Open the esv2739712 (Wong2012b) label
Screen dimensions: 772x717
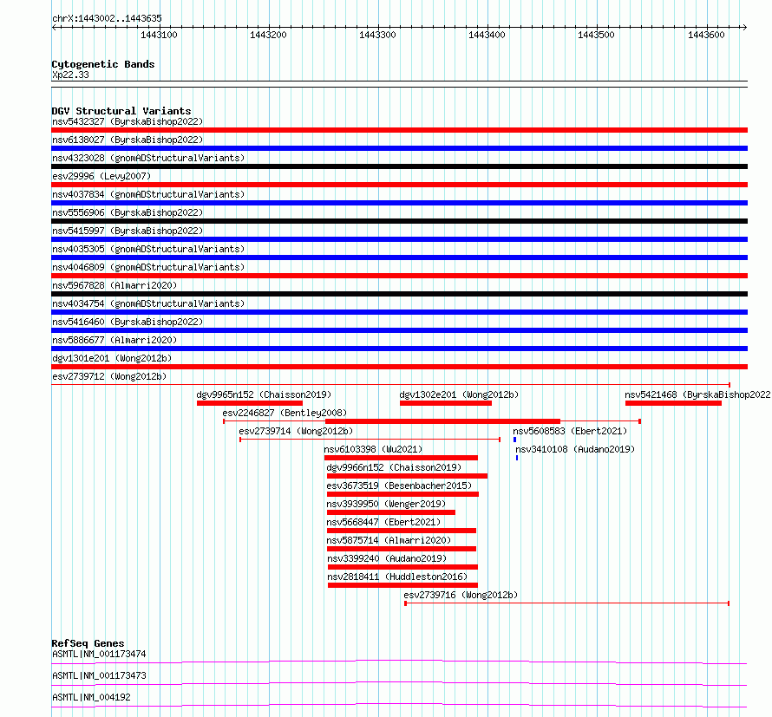coord(109,376)
